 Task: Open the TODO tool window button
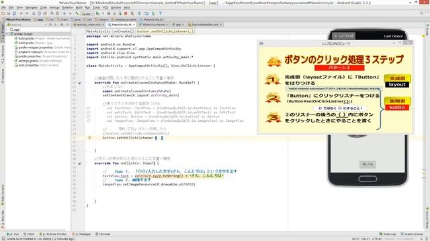click(x=29, y=234)
